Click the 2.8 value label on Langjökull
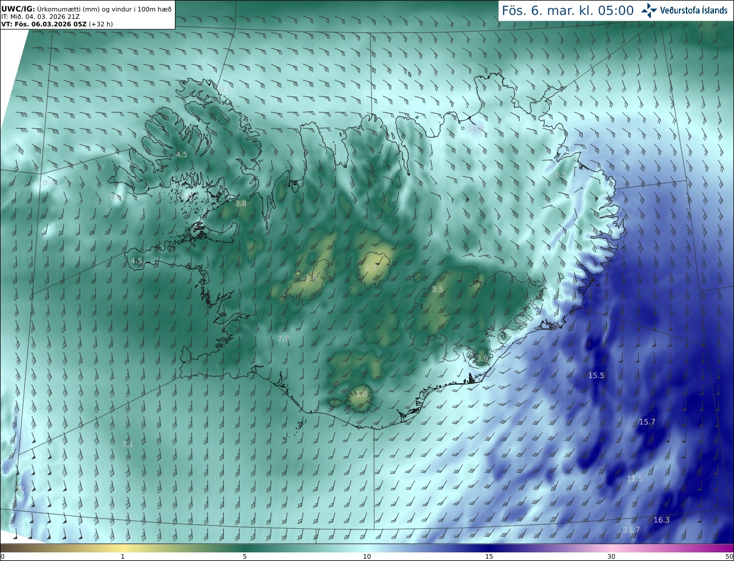 coord(311,278)
